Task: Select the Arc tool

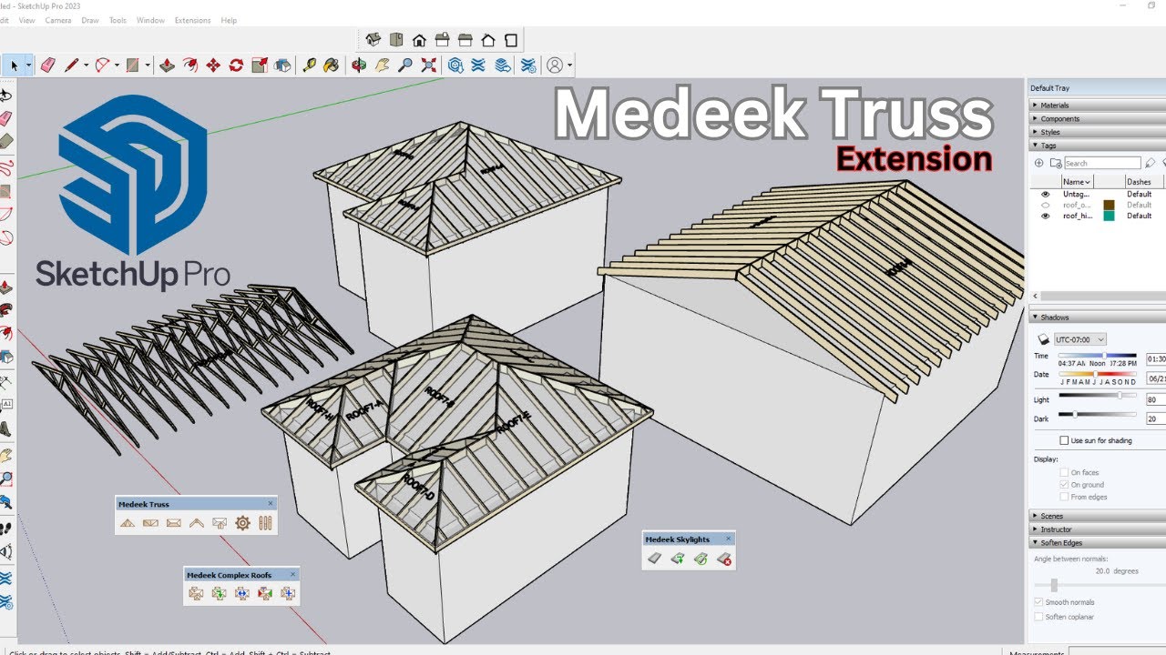Action: 103,65
